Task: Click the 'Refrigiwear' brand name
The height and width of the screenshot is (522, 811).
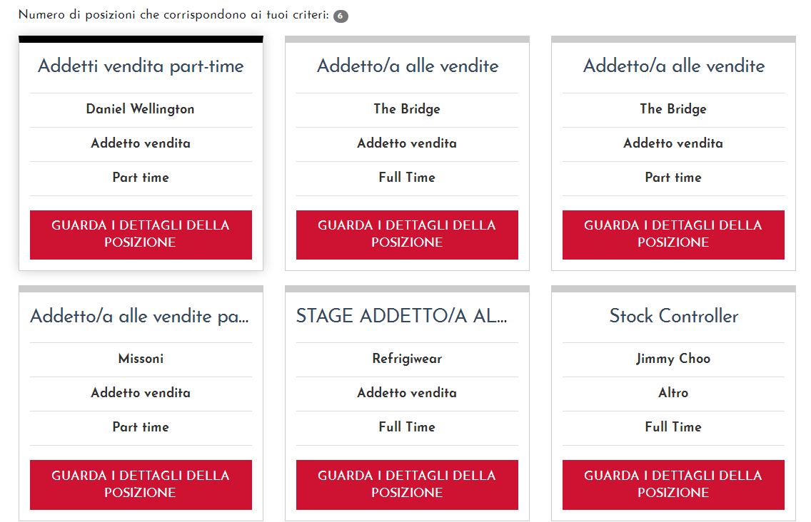Action: point(407,359)
